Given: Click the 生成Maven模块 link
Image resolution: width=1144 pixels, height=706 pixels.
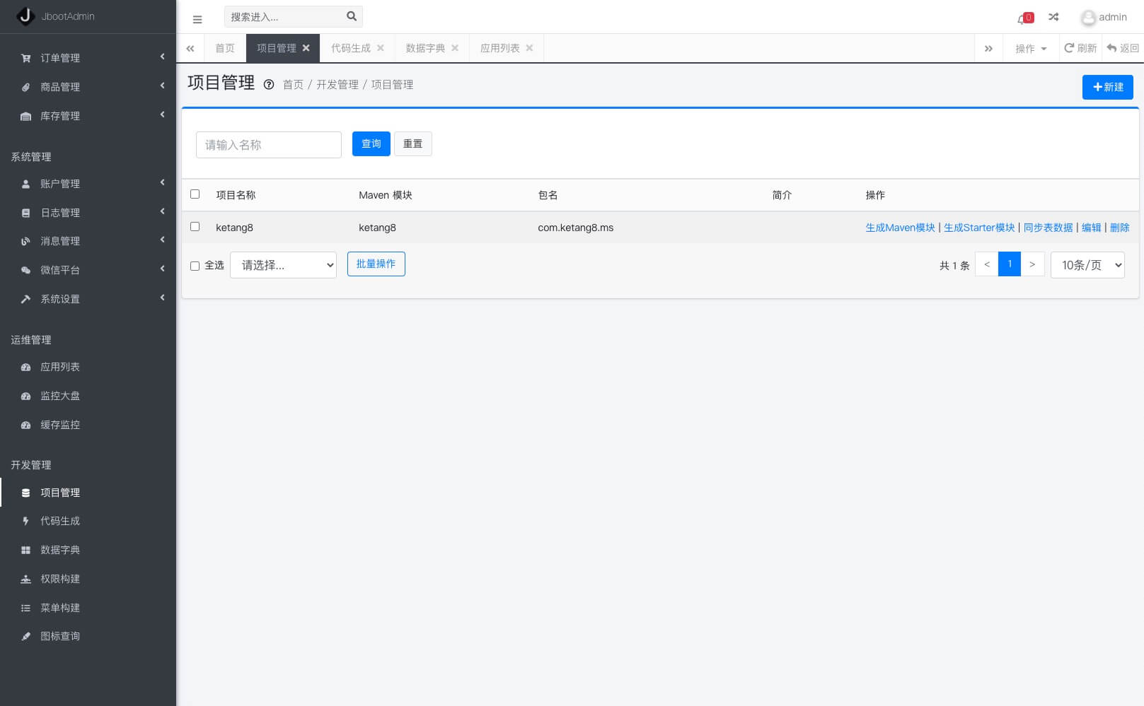Looking at the screenshot, I should 900,228.
